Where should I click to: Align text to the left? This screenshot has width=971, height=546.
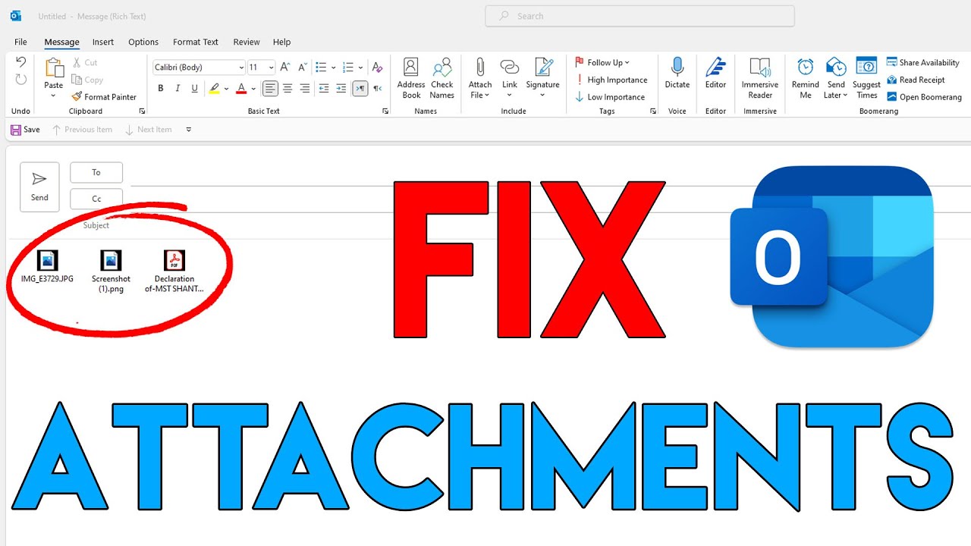(270, 89)
